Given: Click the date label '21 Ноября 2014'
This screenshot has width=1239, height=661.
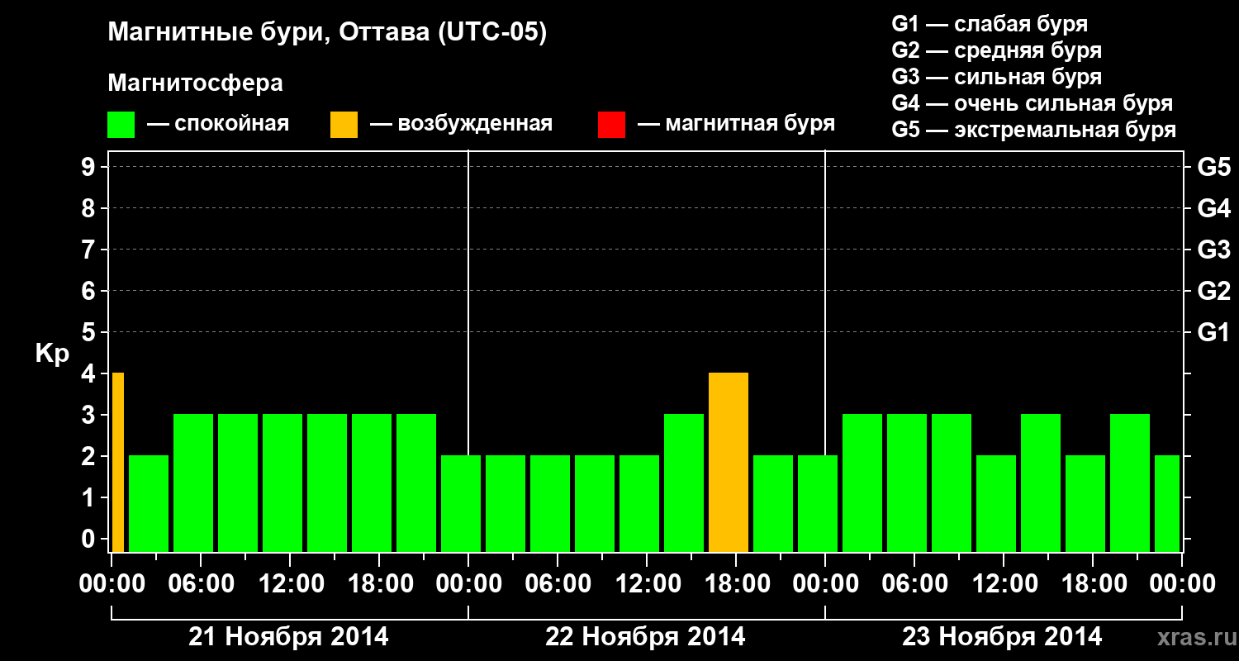Looking at the screenshot, I should (288, 637).
